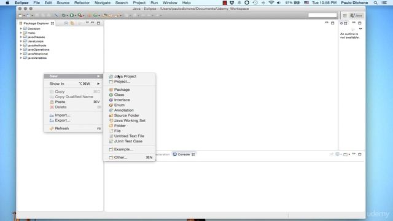Minimize the editor area
Viewport: 393px width, 221px height.
coord(327,23)
